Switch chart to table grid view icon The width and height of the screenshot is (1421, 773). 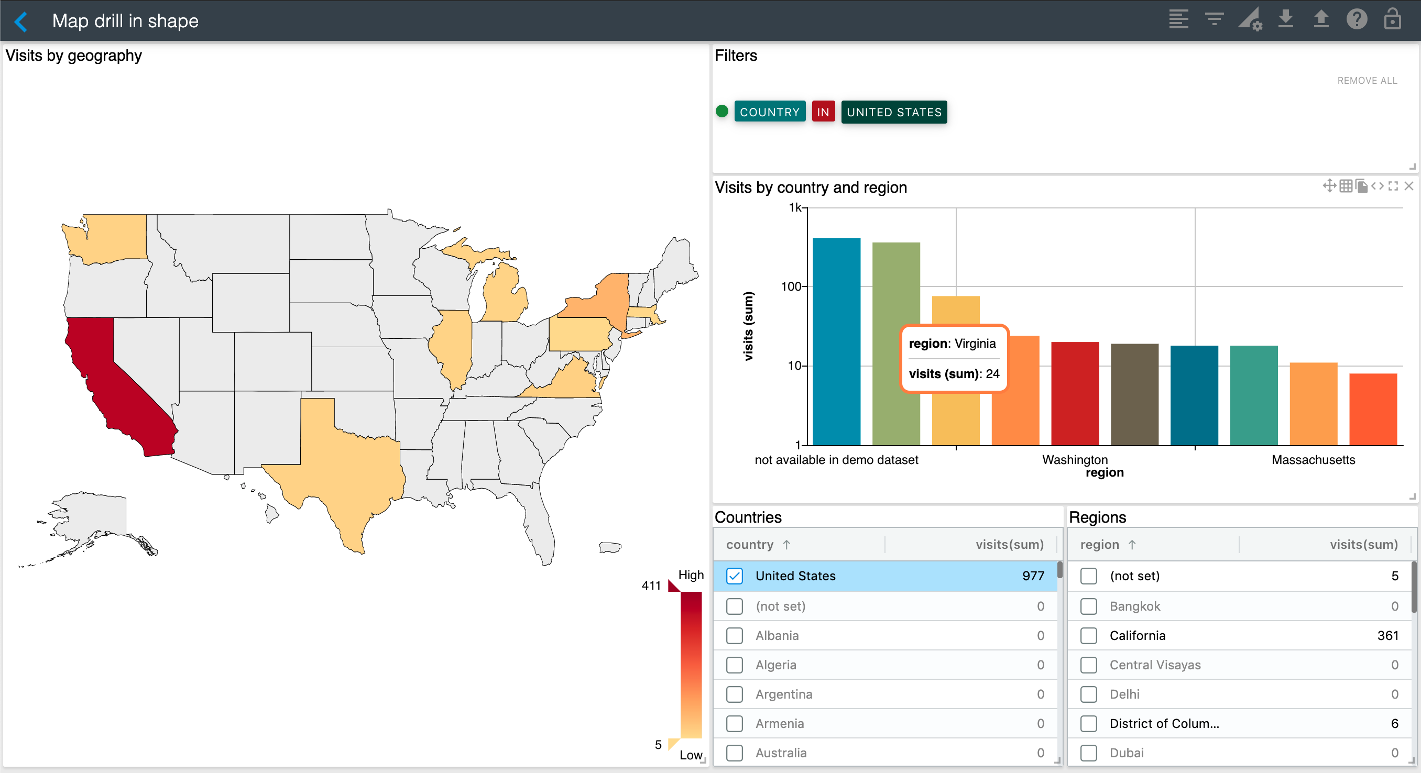1346,186
